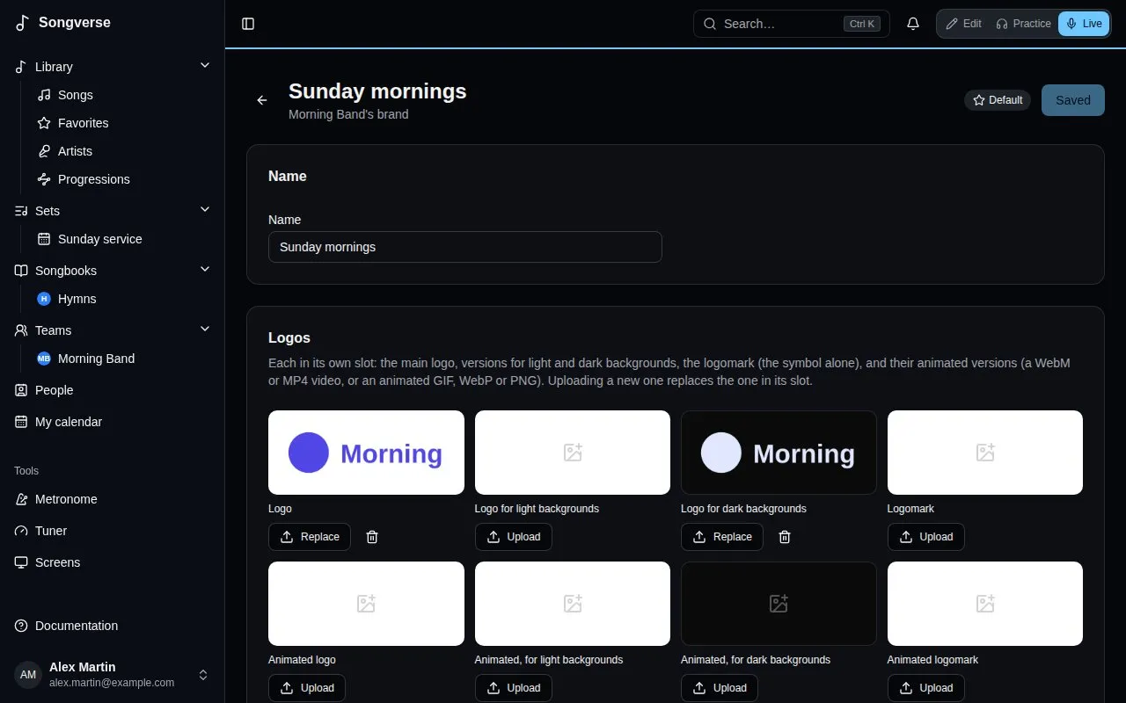Viewport: 1126px width, 703px height.
Task: Switch to Edit mode
Action: [x=963, y=24]
